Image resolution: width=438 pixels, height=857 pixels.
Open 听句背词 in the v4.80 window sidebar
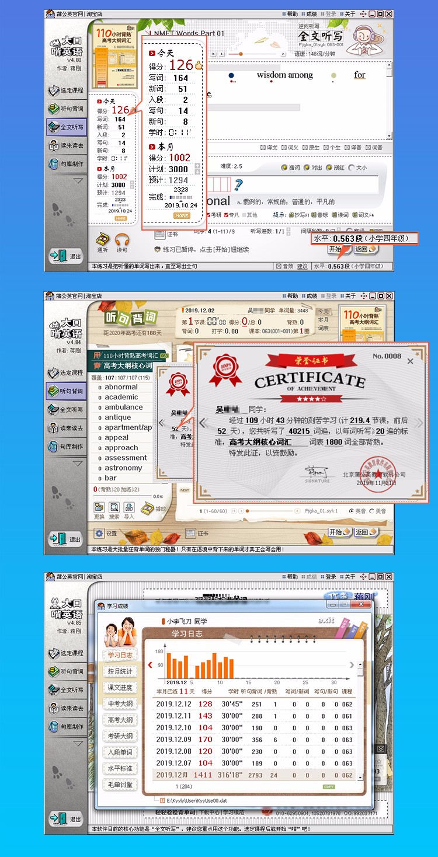point(66,109)
